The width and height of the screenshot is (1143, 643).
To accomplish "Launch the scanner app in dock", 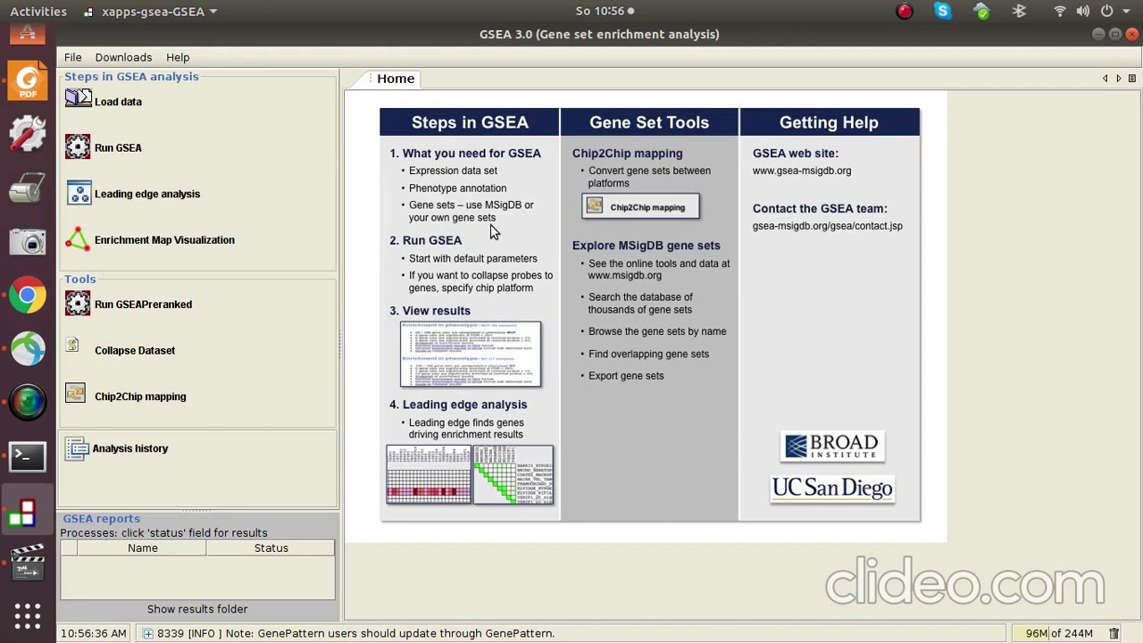I will (x=28, y=188).
